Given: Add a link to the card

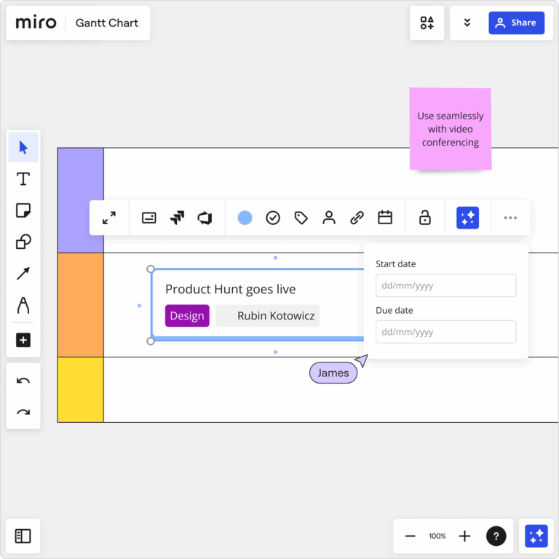Looking at the screenshot, I should click(357, 218).
